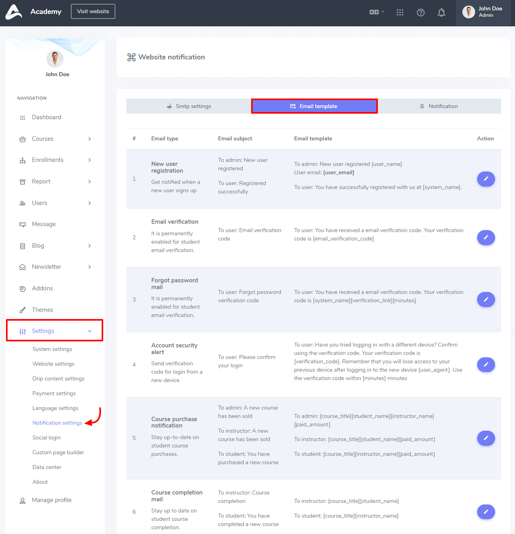515x534 pixels.
Task: Edit the Forgot password mail template
Action: [486, 300]
